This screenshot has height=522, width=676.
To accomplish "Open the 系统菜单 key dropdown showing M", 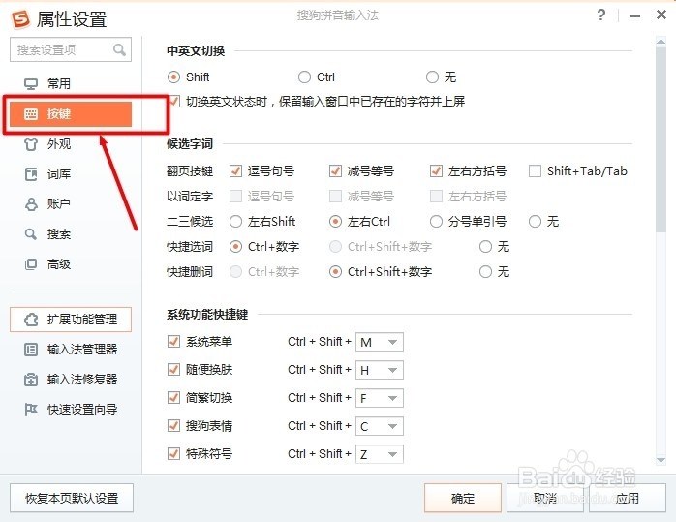I will (x=380, y=342).
